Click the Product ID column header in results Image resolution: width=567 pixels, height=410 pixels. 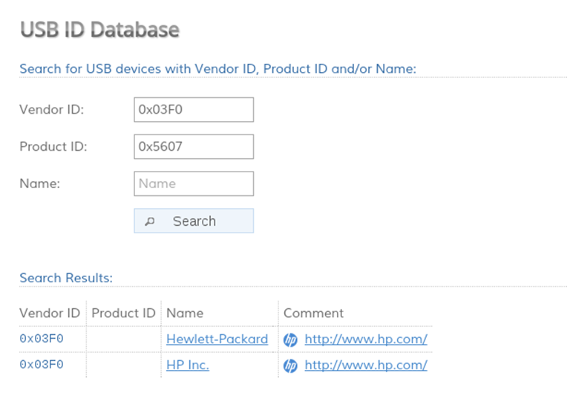123,313
